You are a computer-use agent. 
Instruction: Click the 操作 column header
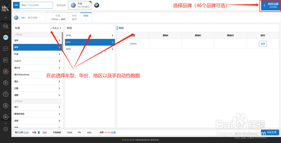tap(263, 35)
